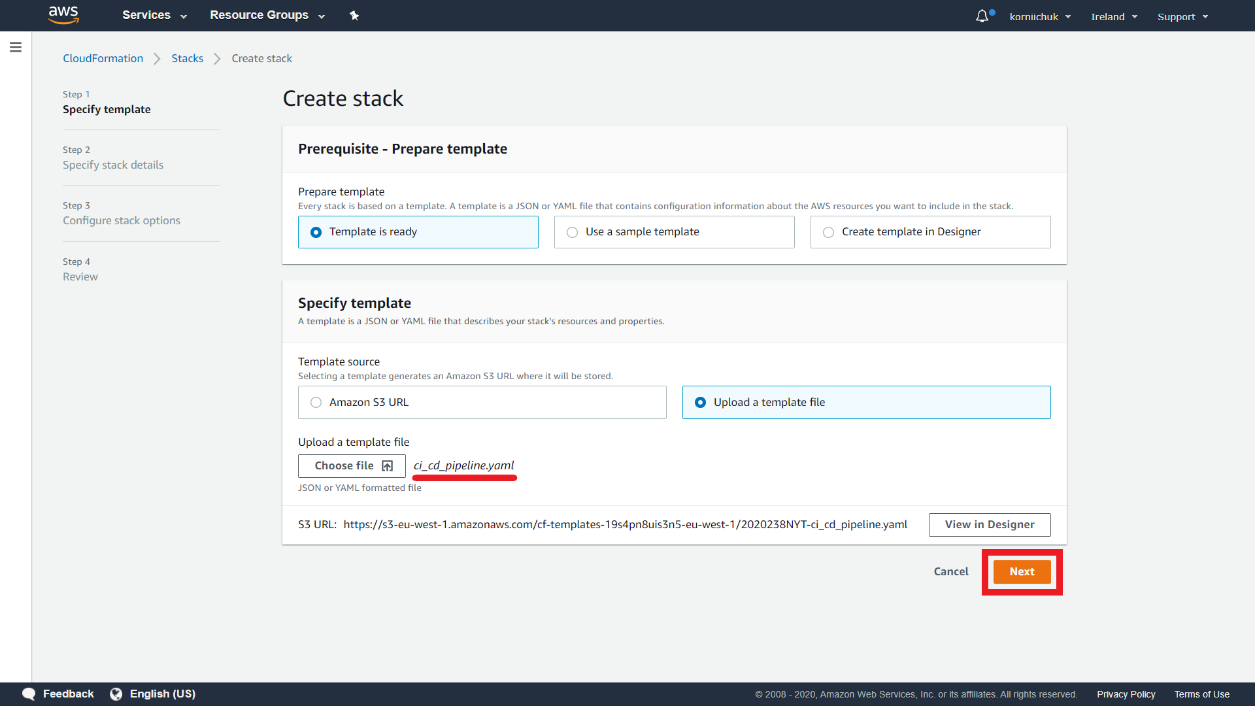Click the AWS logo home icon
The width and height of the screenshot is (1255, 706).
[63, 15]
